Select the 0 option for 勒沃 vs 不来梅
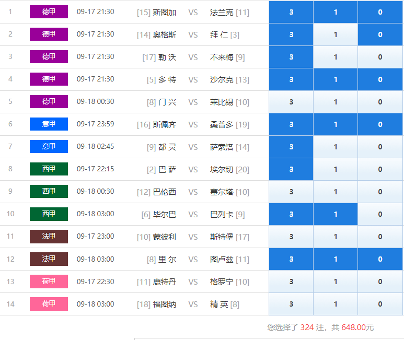 pyautogui.click(x=380, y=57)
